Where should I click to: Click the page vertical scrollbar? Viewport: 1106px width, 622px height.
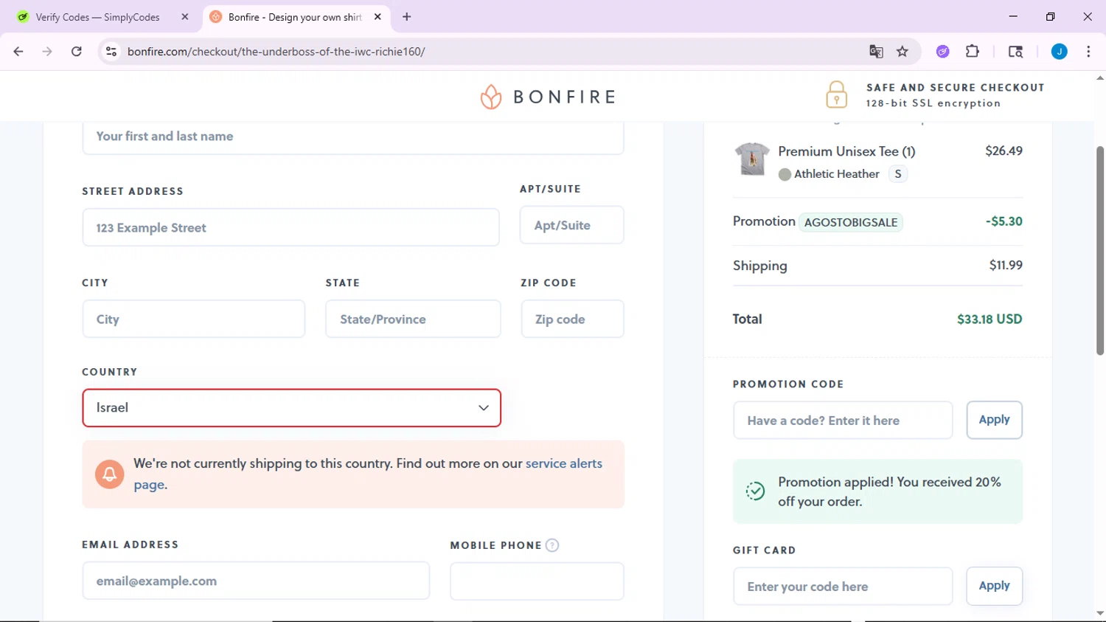1099,251
